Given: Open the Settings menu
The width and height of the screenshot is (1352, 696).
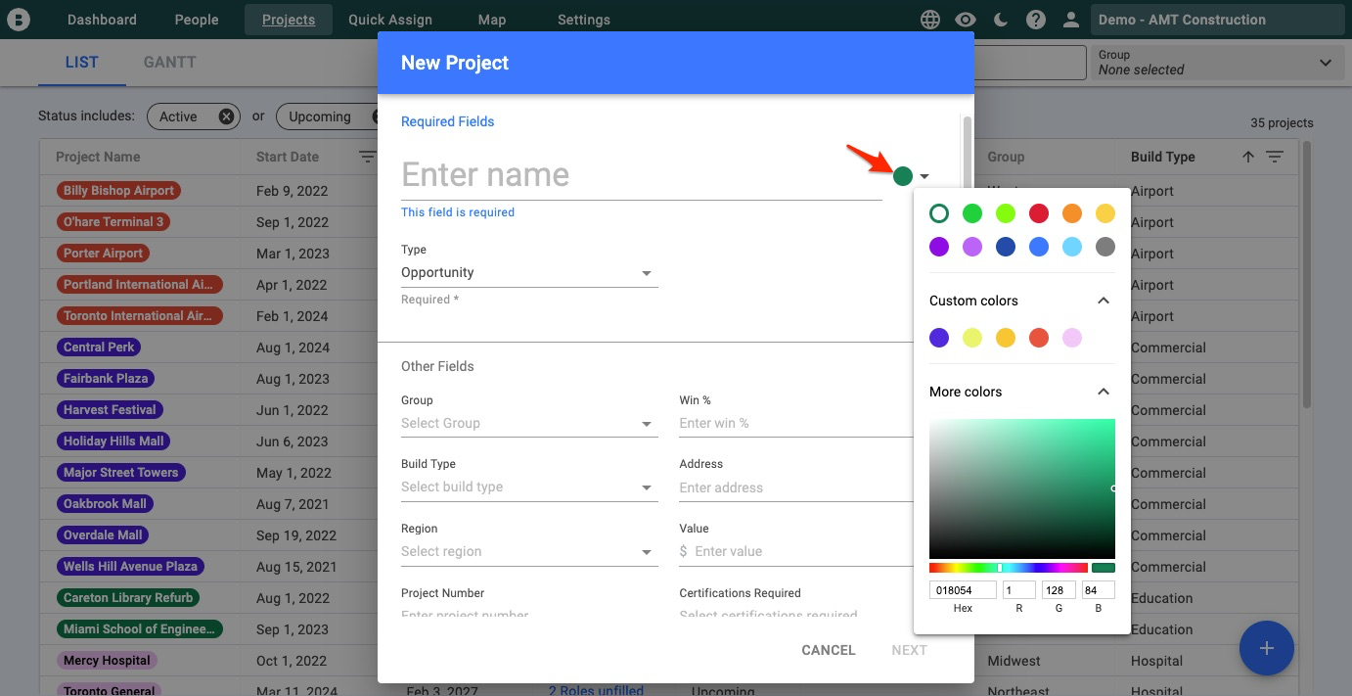Looking at the screenshot, I should point(584,20).
